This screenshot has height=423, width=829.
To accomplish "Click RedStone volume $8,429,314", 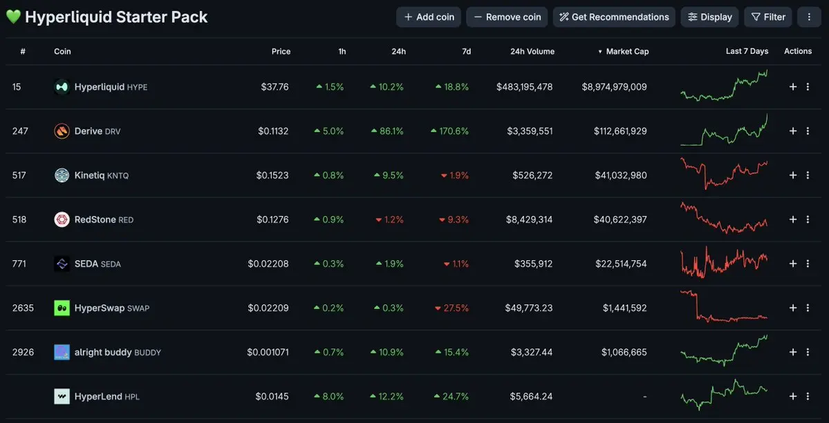I will pyautogui.click(x=528, y=219).
